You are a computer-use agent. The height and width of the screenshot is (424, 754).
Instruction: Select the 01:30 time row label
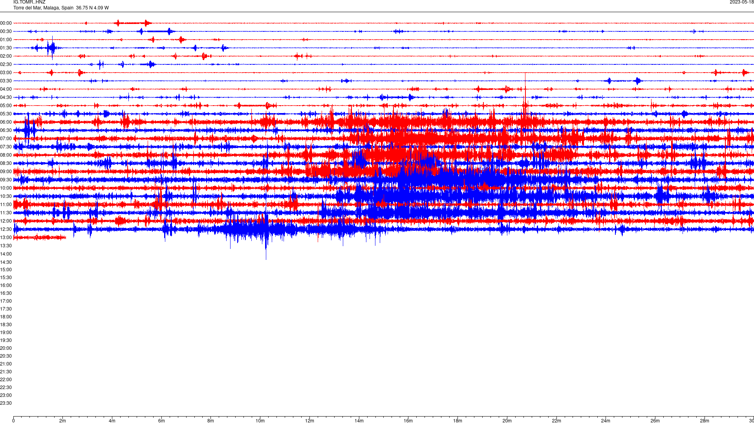click(6, 48)
